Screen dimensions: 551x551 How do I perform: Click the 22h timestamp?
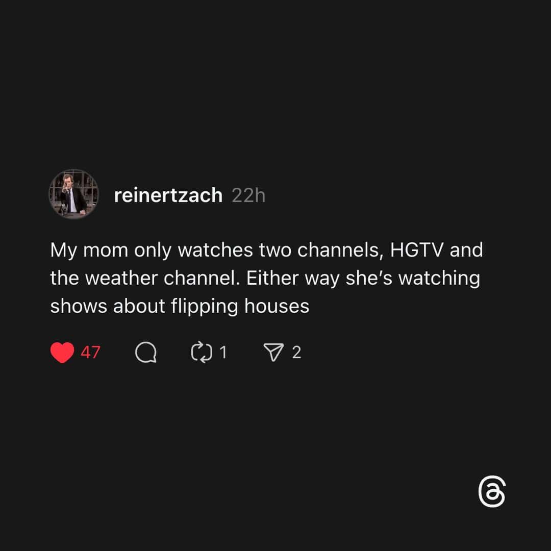tap(248, 195)
